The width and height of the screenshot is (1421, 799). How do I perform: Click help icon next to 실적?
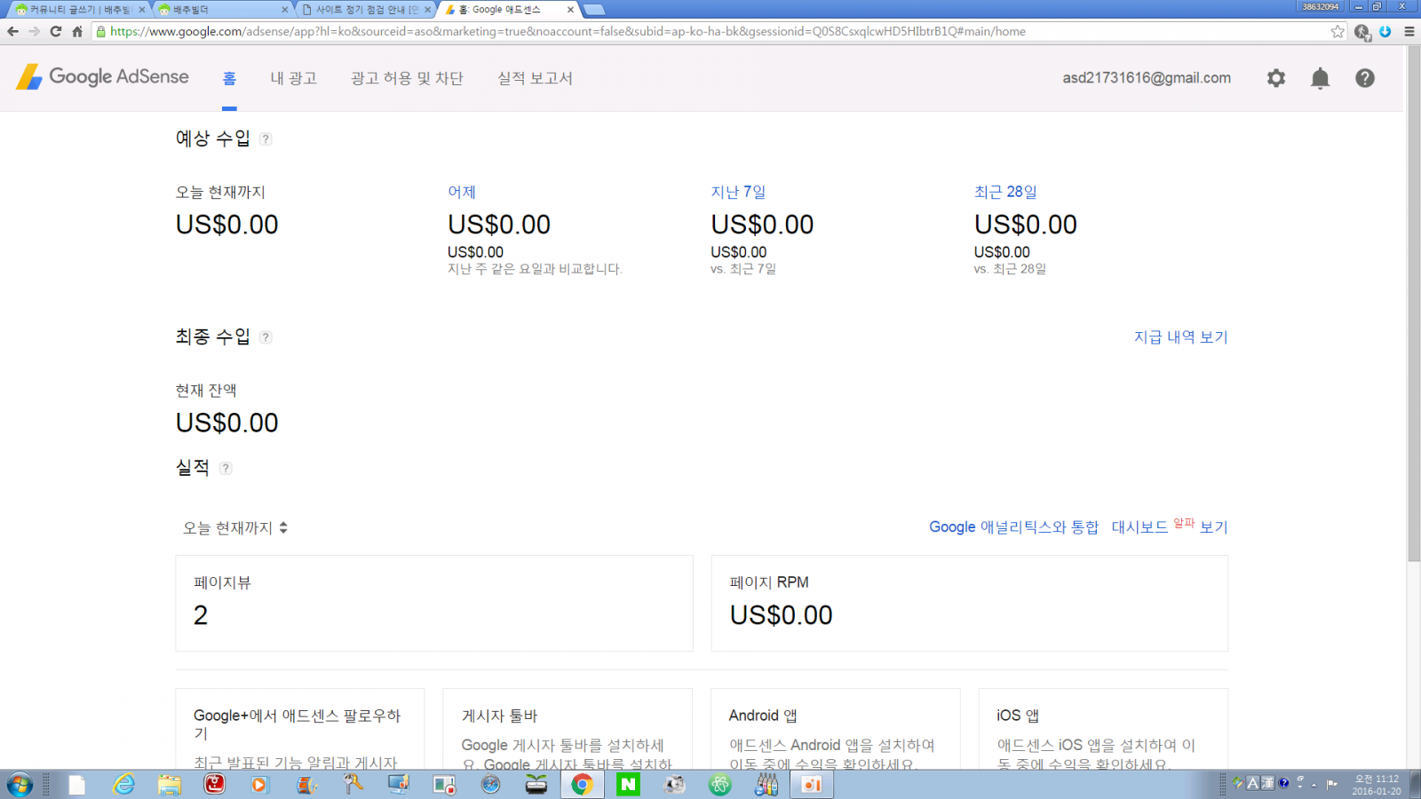[x=226, y=469]
